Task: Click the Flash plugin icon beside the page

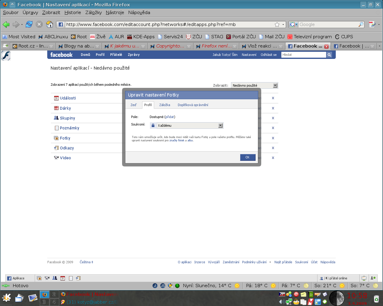Action: coord(6,56)
